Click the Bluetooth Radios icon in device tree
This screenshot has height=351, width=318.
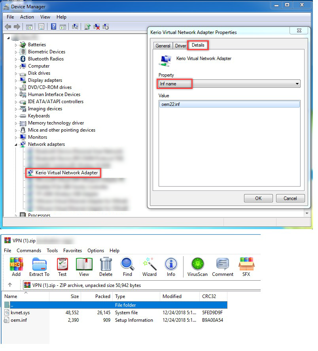coord(23,59)
